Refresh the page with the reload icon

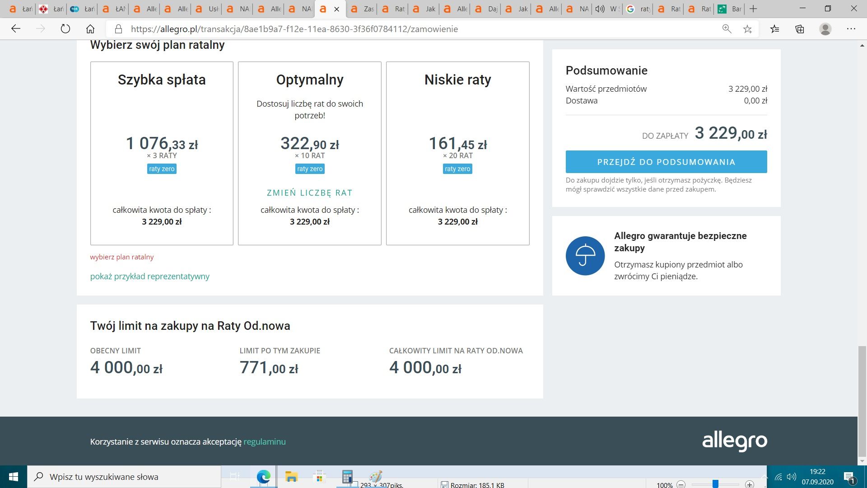(65, 29)
